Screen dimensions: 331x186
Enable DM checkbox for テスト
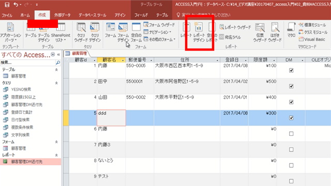coord(291,181)
